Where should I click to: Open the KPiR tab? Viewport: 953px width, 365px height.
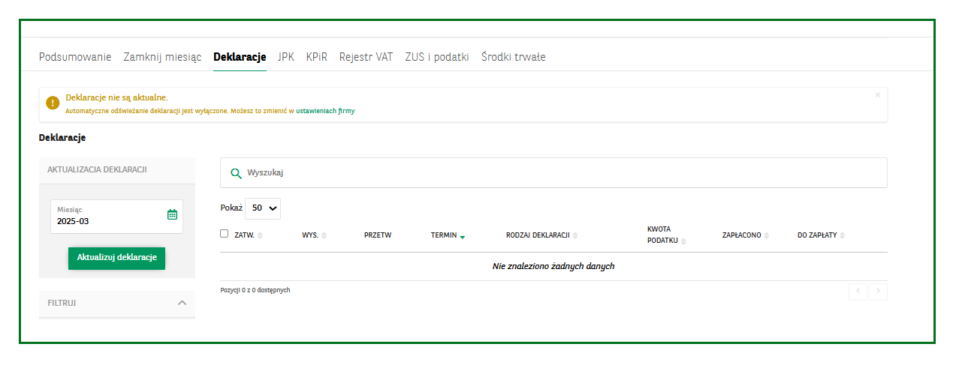317,57
